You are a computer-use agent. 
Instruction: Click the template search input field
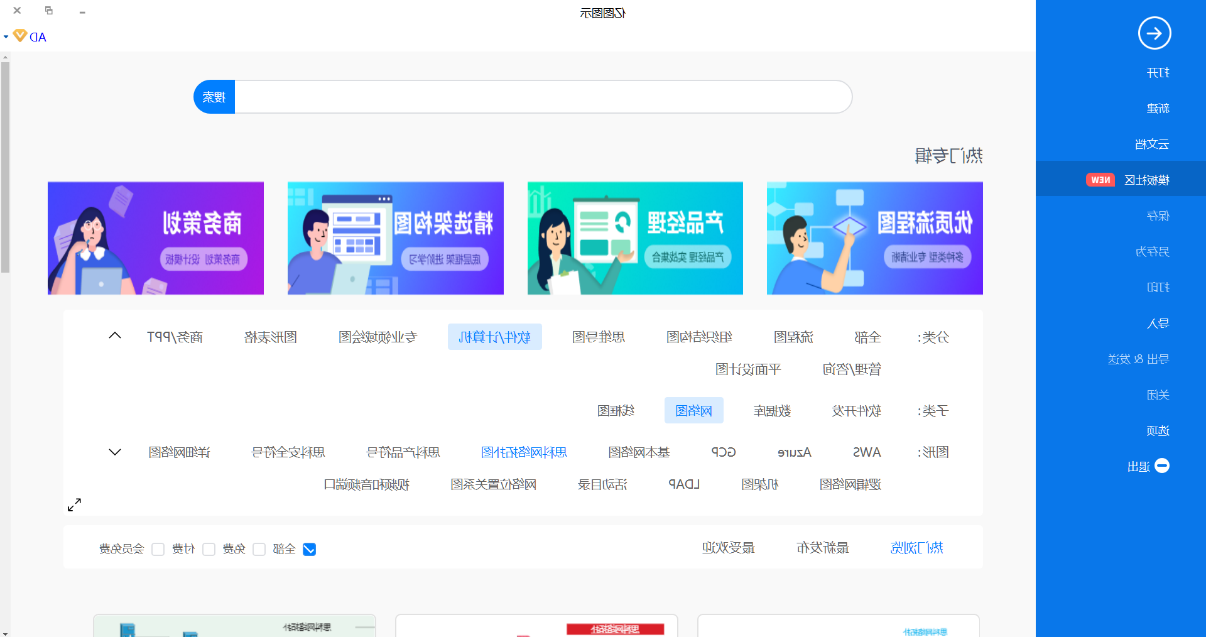[x=543, y=97]
